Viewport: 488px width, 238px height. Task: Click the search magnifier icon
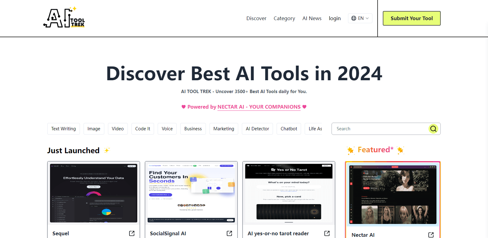[x=433, y=129]
